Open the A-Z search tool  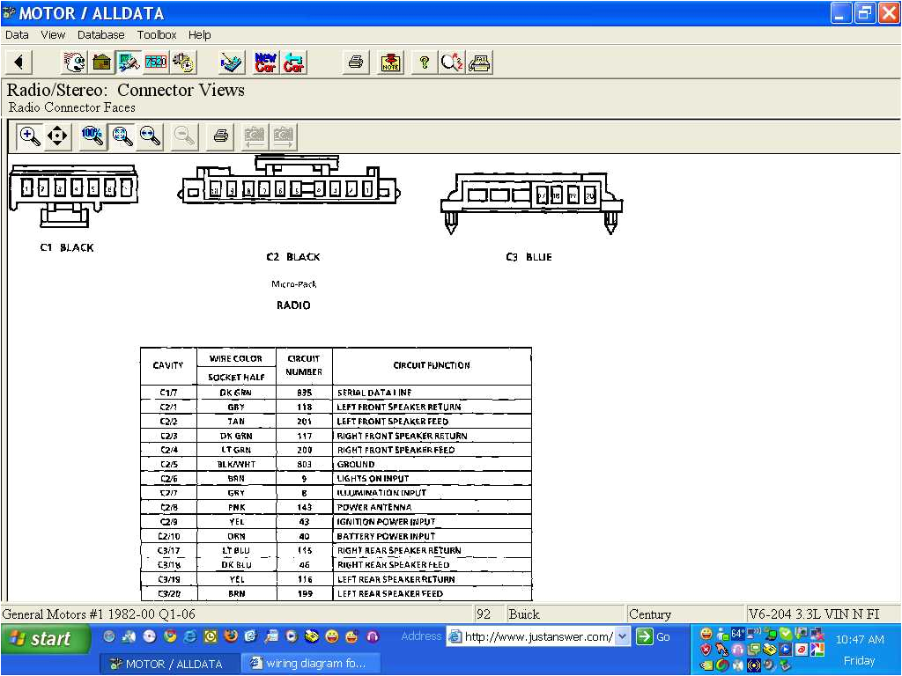coord(451,62)
